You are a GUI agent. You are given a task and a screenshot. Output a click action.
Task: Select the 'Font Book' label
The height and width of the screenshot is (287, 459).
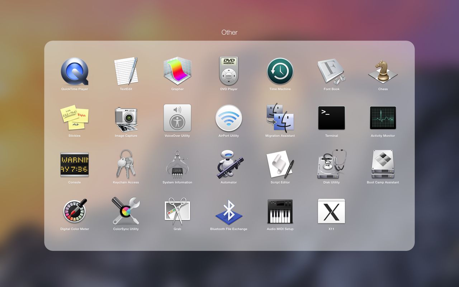(331, 89)
